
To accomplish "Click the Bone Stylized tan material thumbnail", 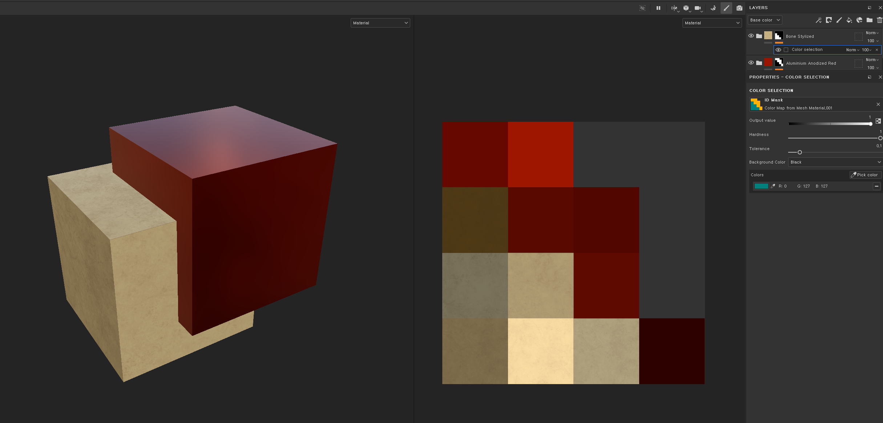I will click(x=768, y=35).
